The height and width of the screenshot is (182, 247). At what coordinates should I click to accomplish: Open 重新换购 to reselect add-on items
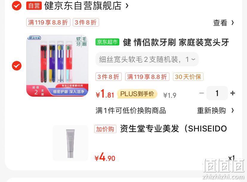[x=215, y=111]
